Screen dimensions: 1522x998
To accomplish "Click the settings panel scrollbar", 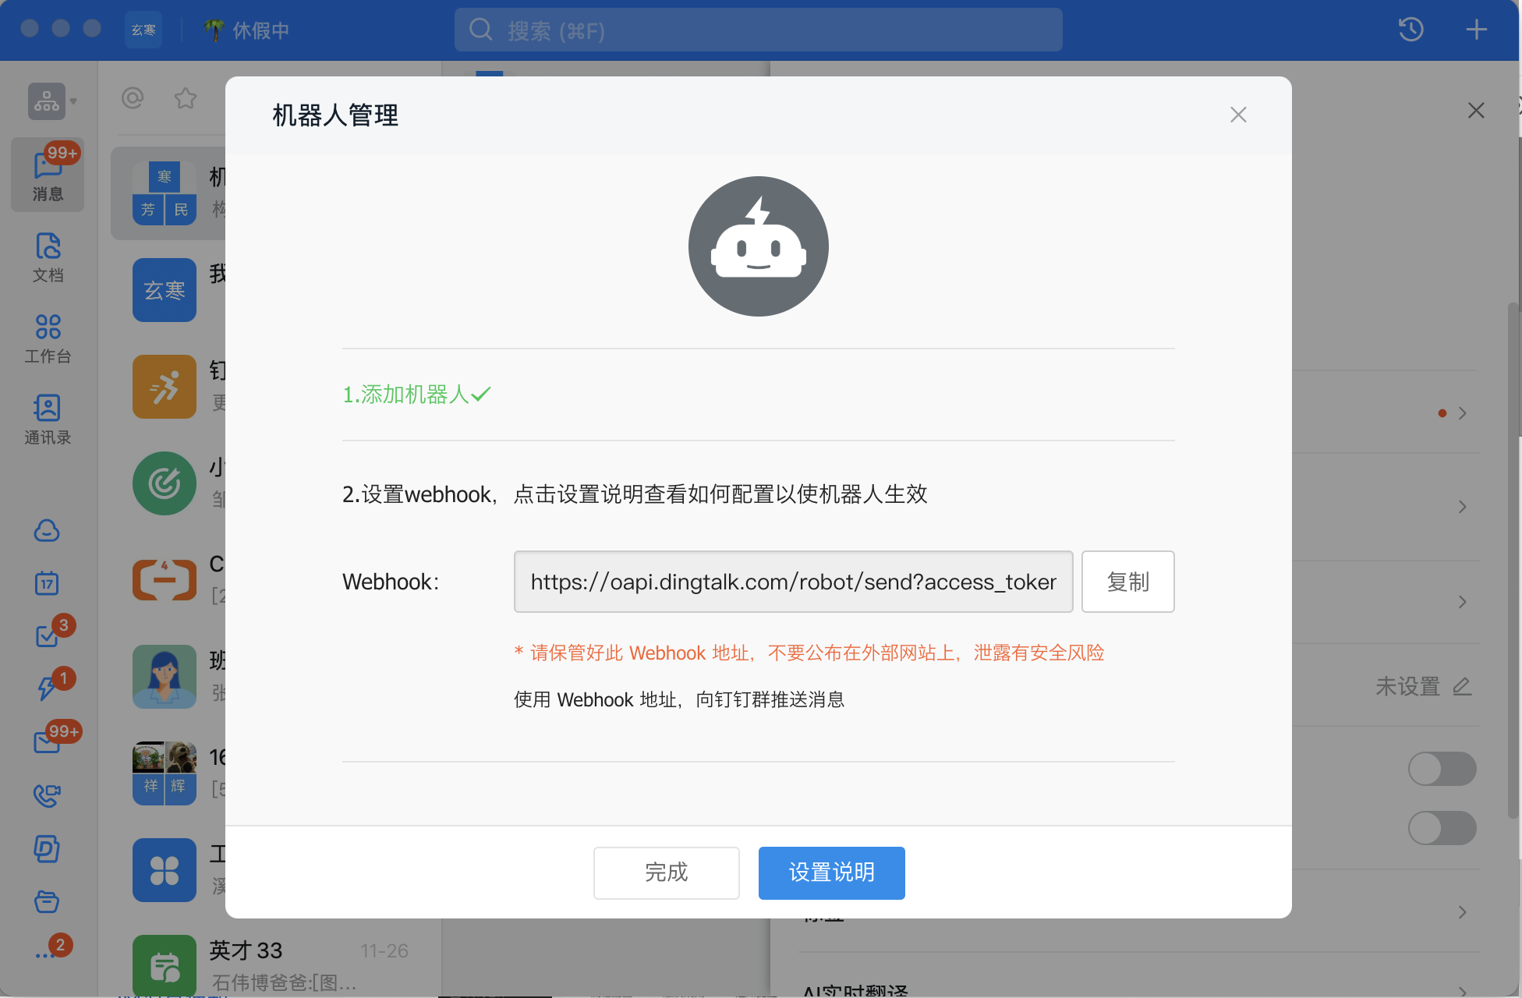I will [1514, 561].
